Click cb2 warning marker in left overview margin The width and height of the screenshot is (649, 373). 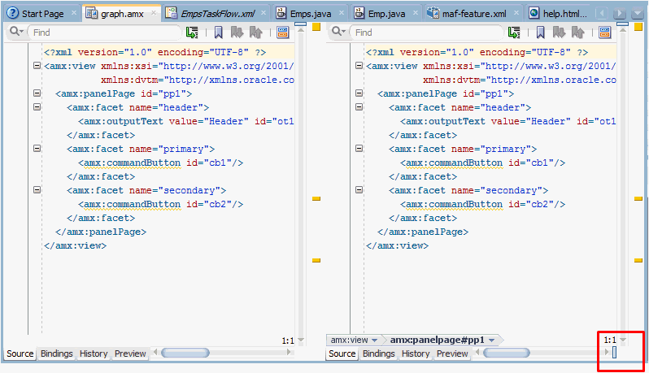click(316, 261)
